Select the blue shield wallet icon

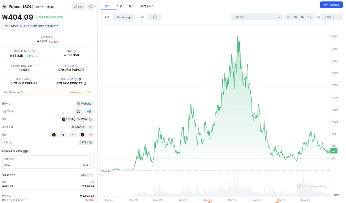[x=63, y=135]
